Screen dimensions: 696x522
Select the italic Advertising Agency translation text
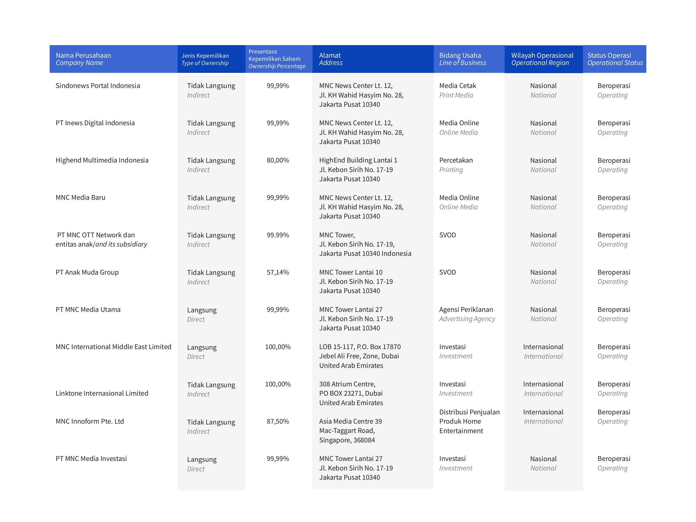(x=467, y=319)
